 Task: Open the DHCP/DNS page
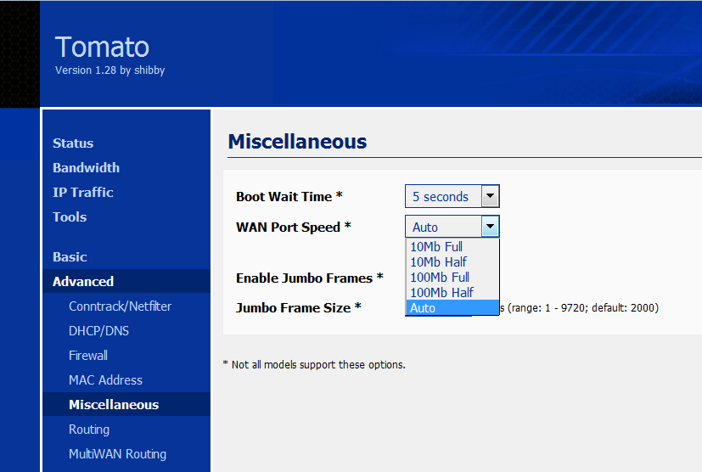coord(98,331)
